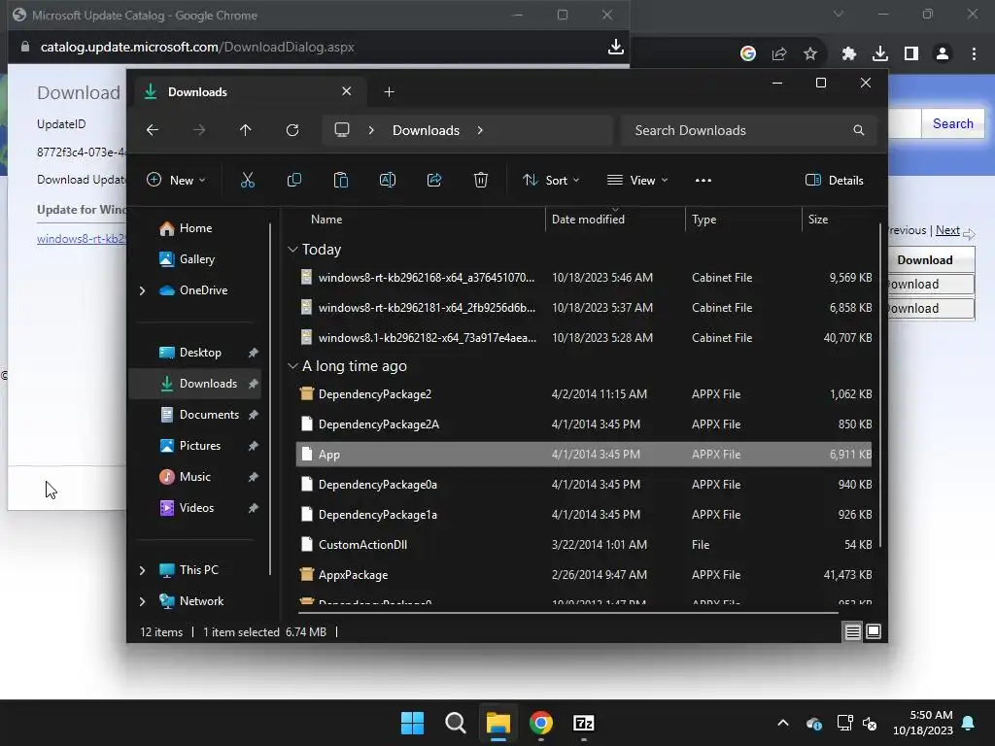Expand Network in navigation pane
This screenshot has width=995, height=746.
click(142, 601)
